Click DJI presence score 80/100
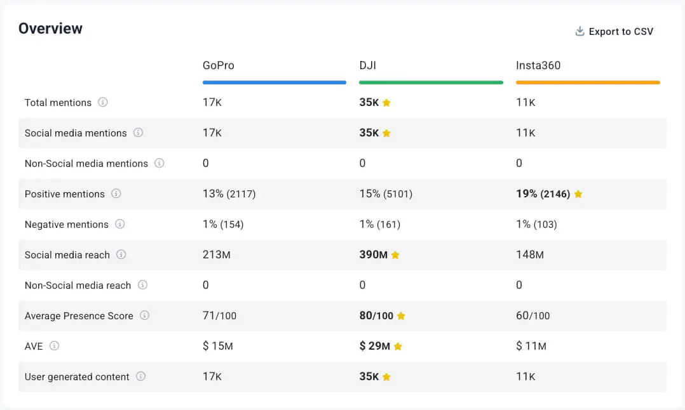The width and height of the screenshot is (685, 410). (376, 316)
